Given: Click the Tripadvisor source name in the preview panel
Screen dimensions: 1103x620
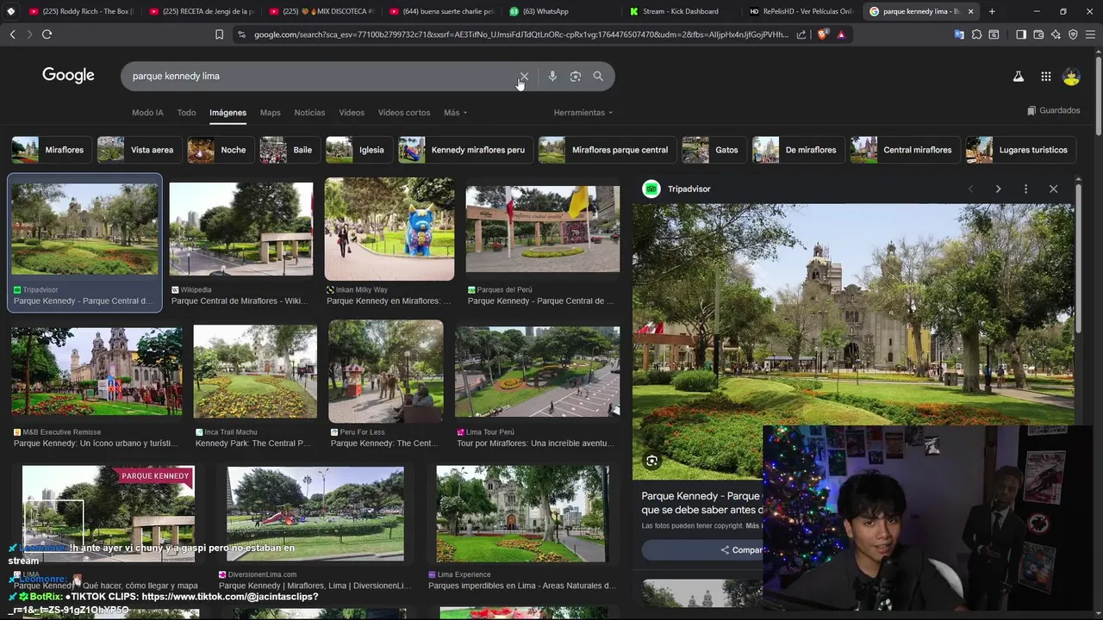Looking at the screenshot, I should 689,189.
